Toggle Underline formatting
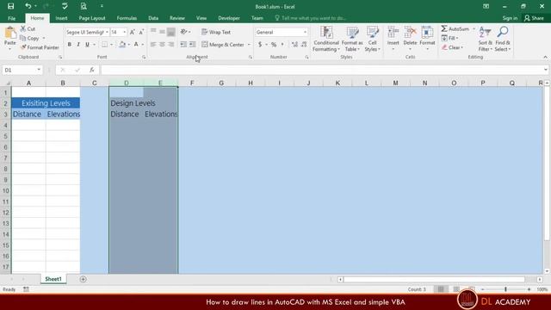Screen dimensions: 551x310 (87, 44)
